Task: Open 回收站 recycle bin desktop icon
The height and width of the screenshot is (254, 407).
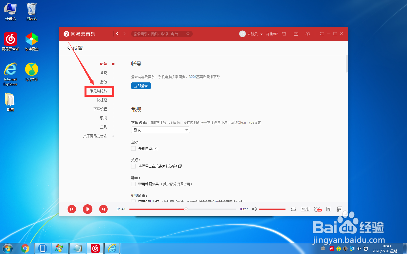Action: coord(32,12)
